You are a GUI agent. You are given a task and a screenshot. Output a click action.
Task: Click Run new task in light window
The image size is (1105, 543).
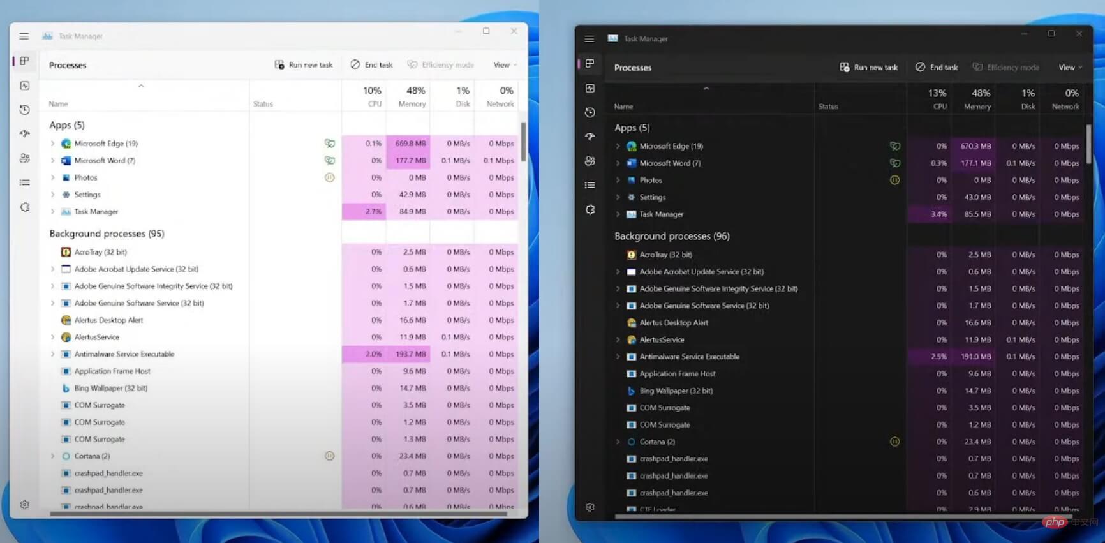(304, 65)
